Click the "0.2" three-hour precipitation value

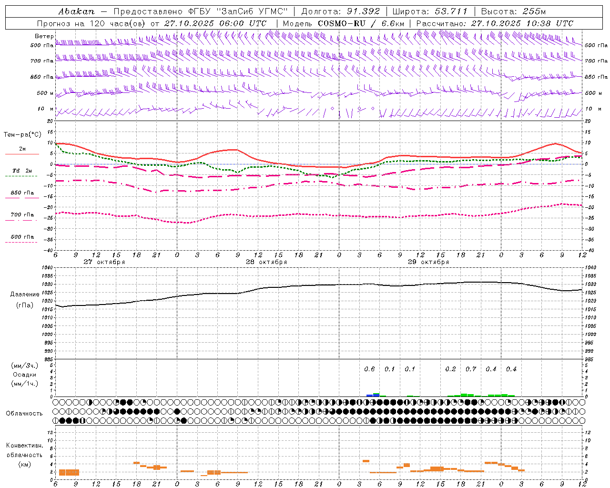(x=450, y=369)
